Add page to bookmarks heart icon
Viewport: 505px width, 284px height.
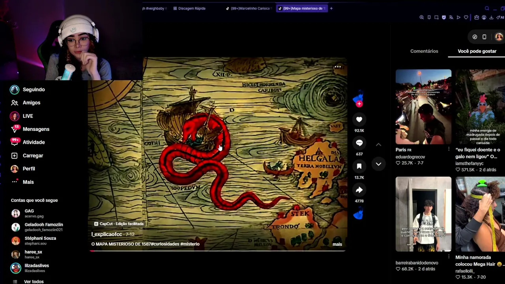click(466, 17)
